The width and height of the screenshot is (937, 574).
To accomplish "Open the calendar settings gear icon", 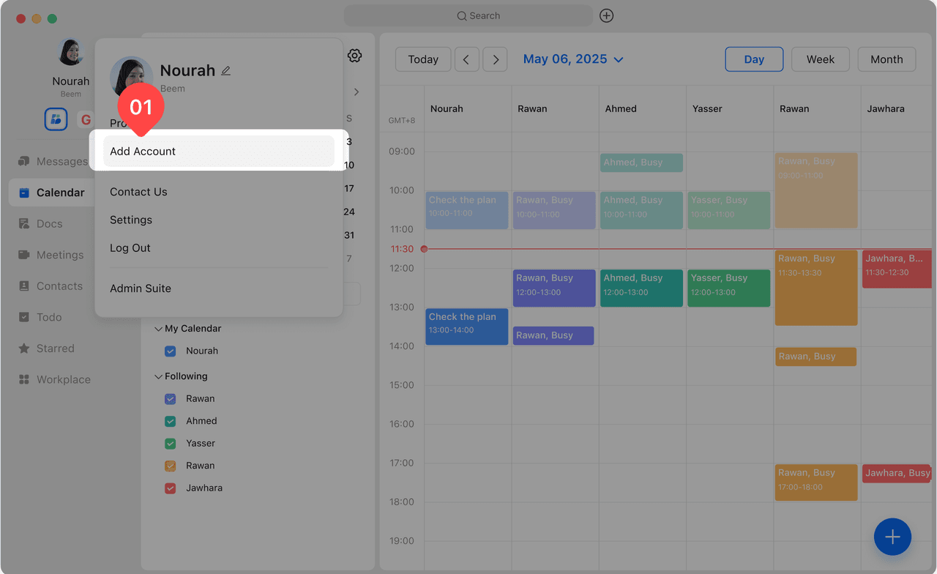I will click(355, 56).
